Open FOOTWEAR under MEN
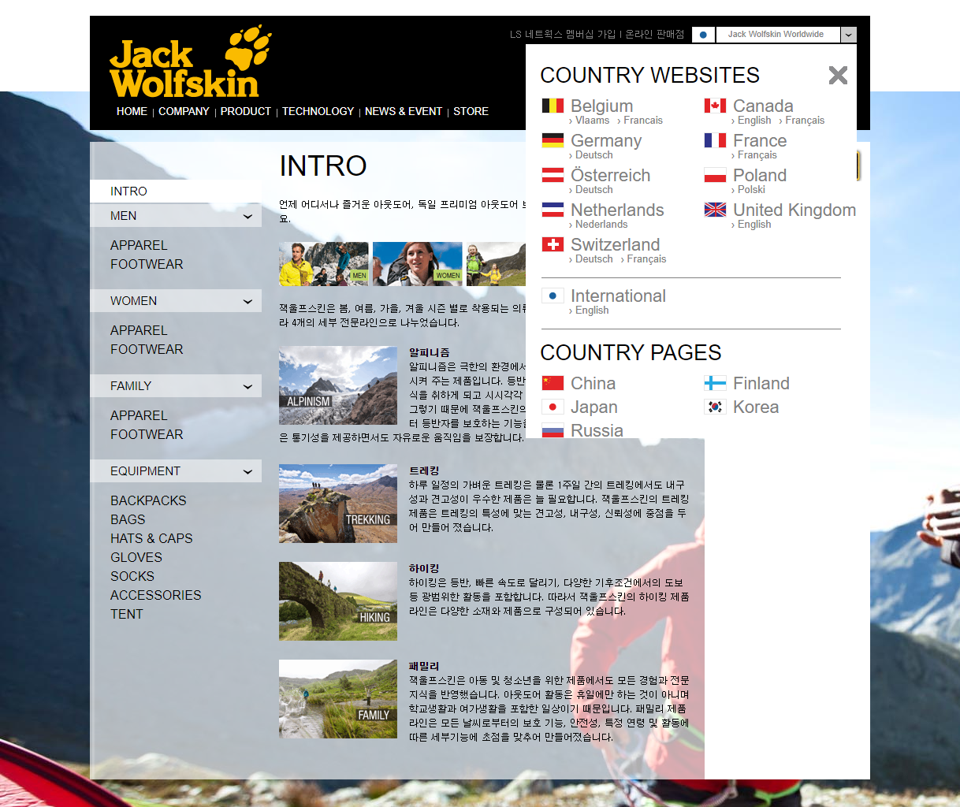Screen dimensions: 960x807 [147, 264]
